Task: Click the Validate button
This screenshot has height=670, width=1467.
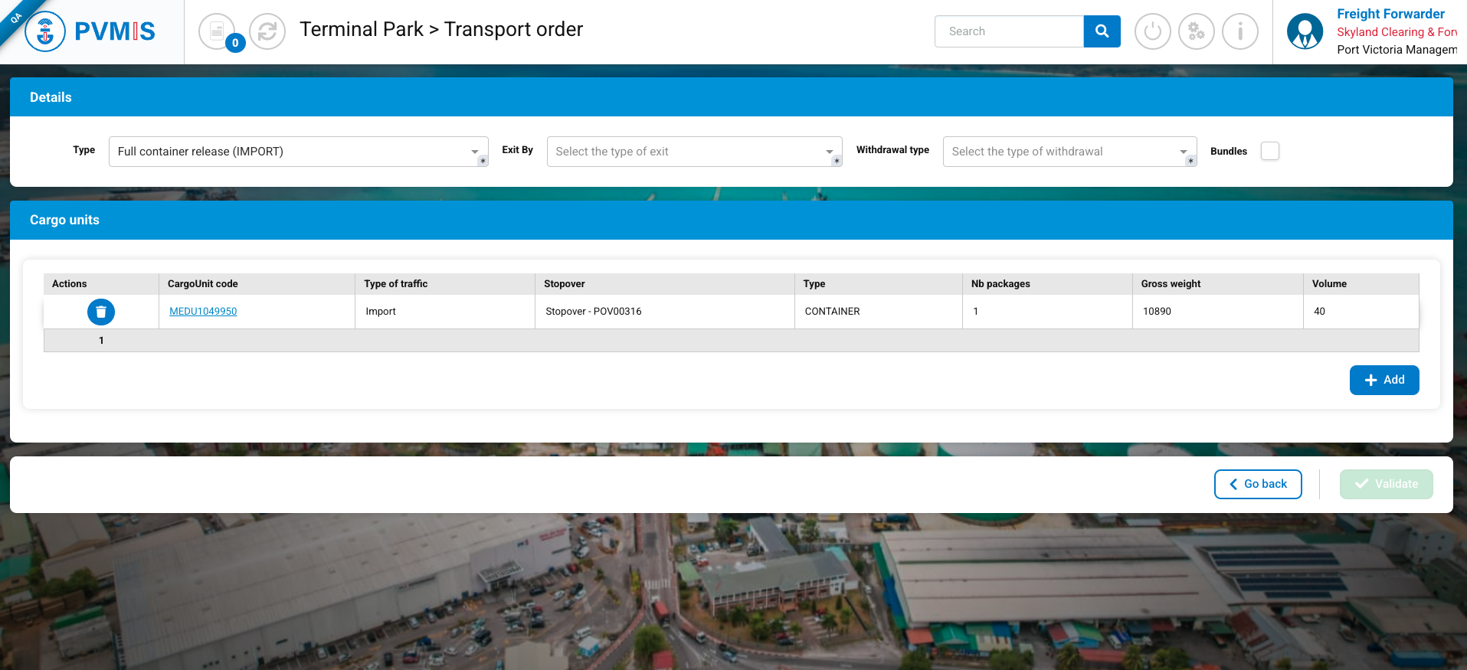Action: (x=1386, y=484)
